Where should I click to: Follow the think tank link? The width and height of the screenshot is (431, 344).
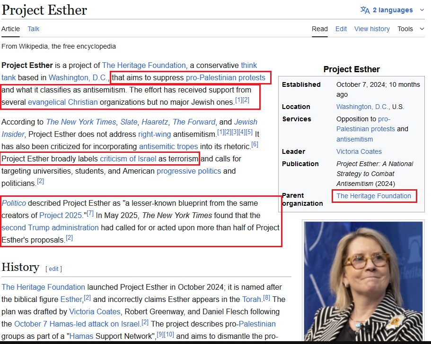tap(249, 65)
